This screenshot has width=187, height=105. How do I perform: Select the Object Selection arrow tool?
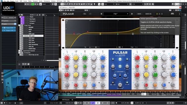coord(62,4)
